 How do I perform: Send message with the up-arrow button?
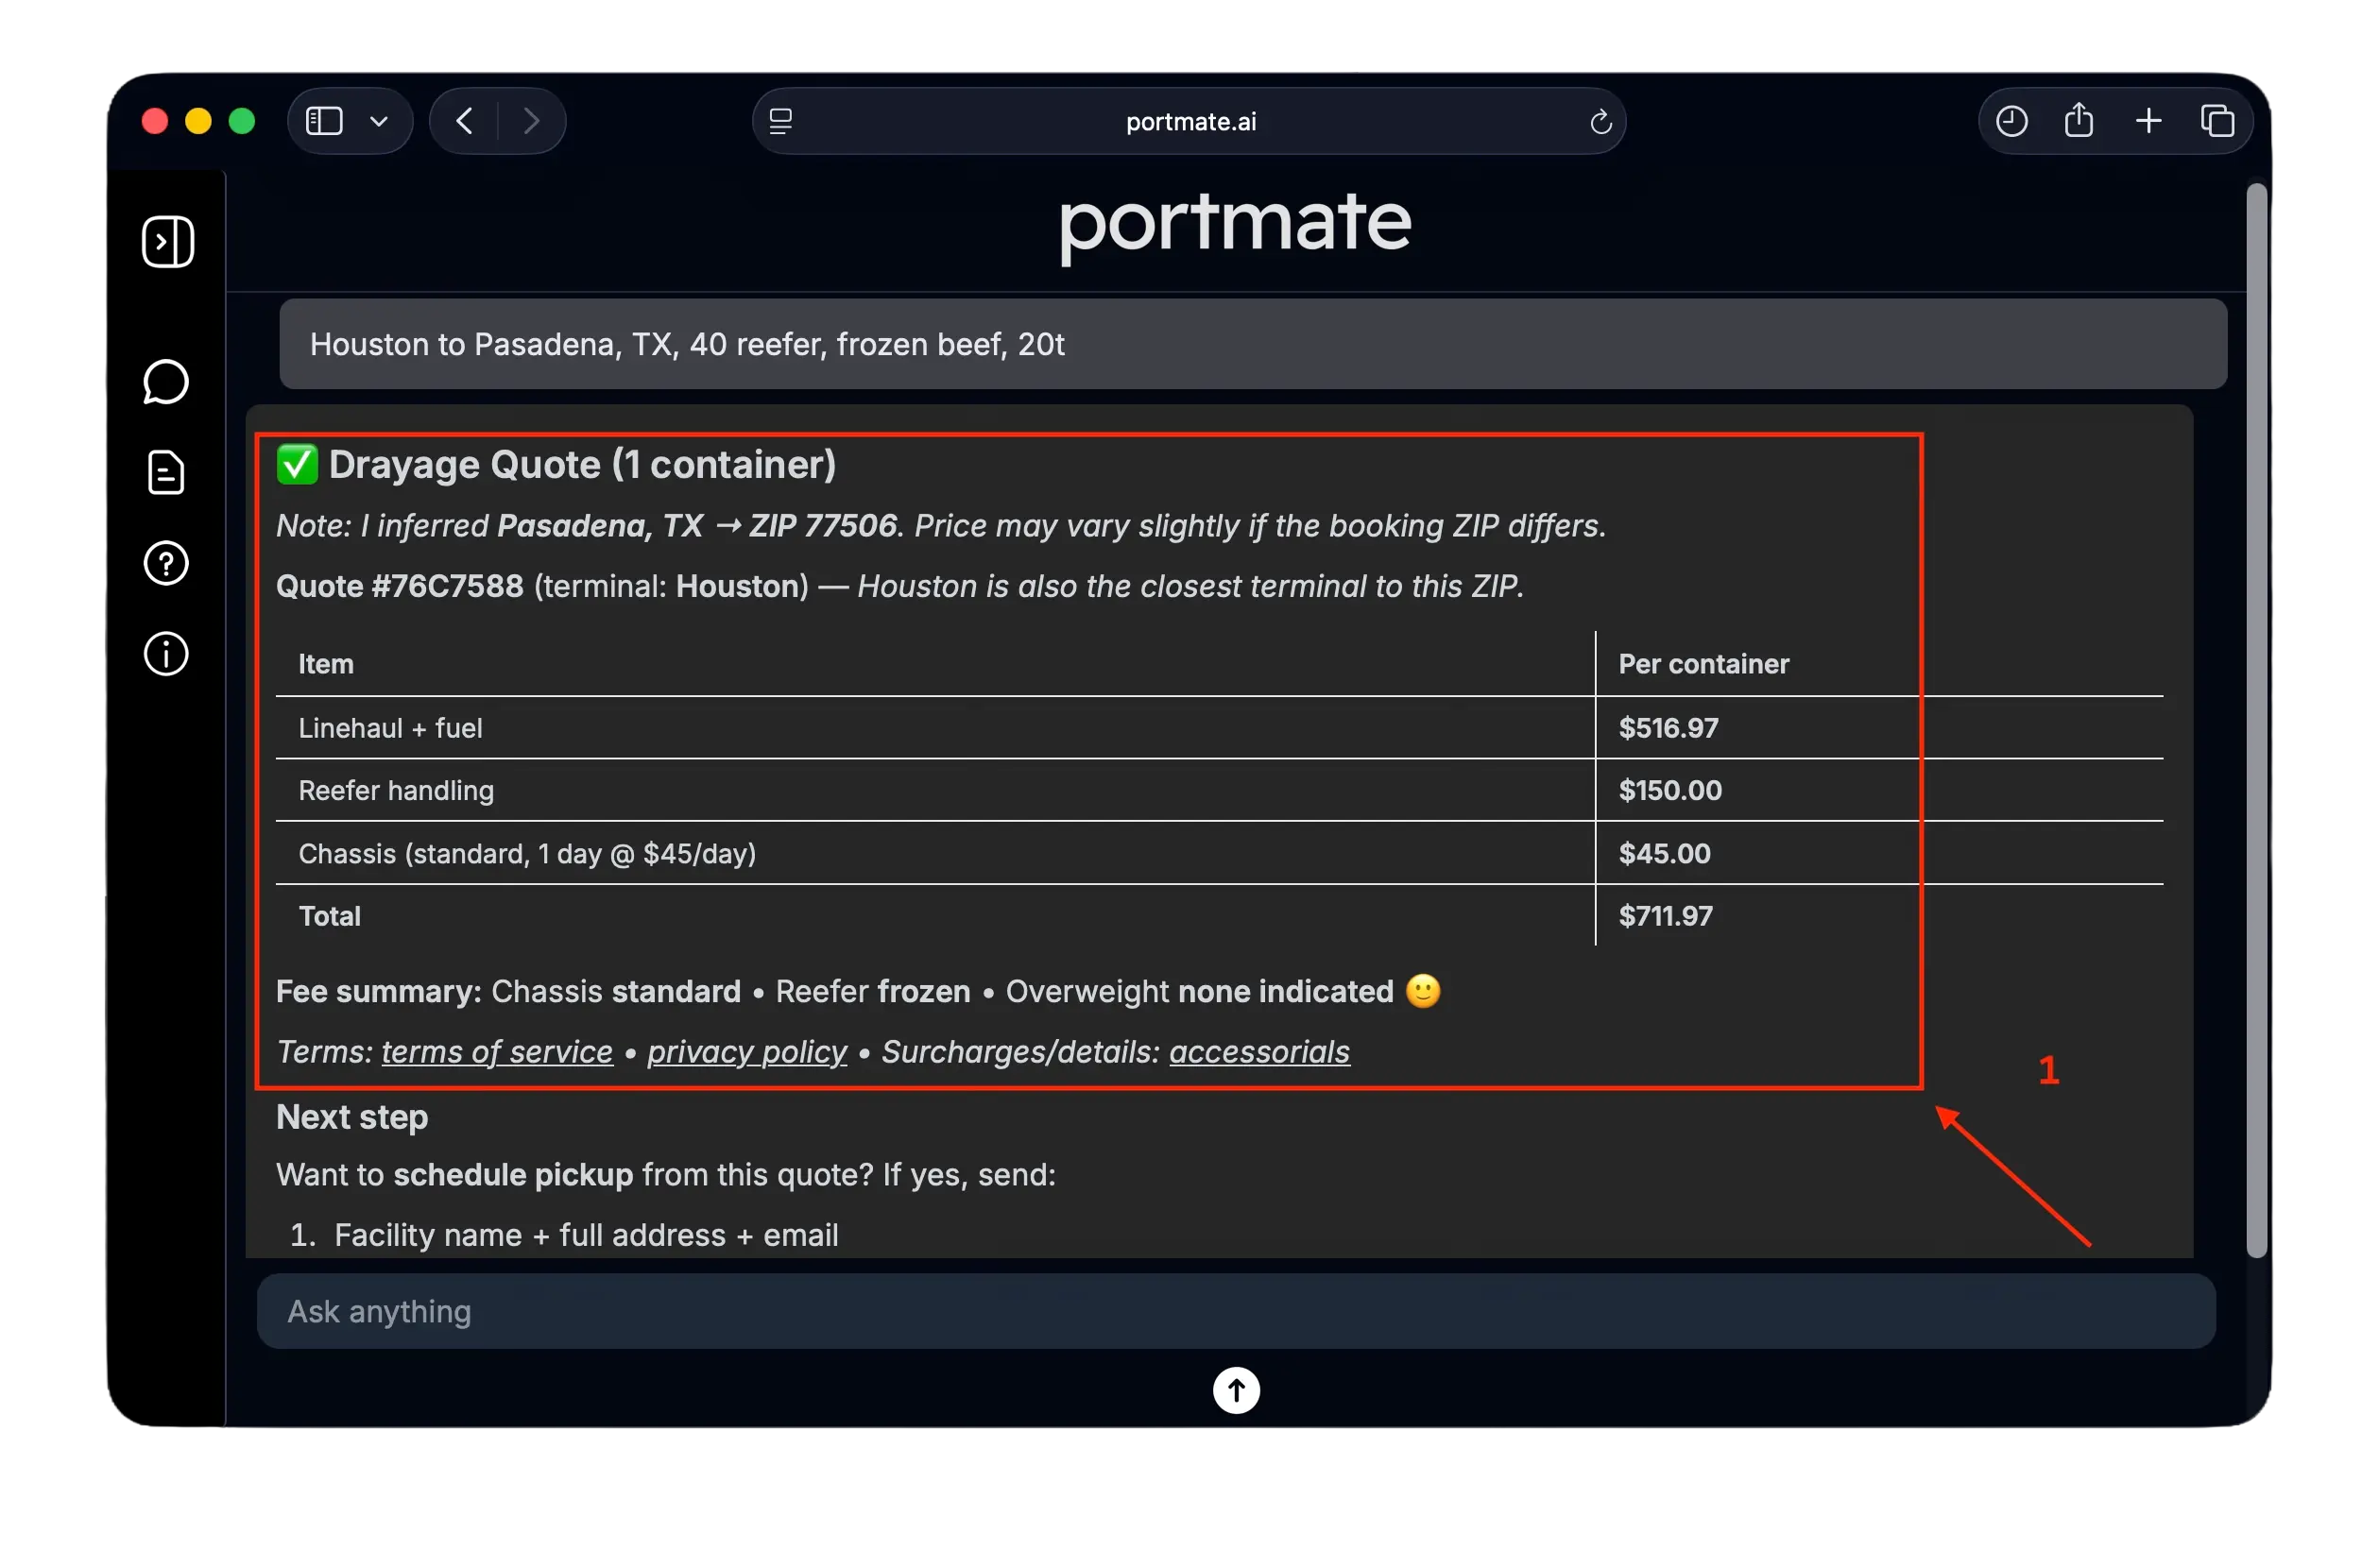click(1235, 1390)
